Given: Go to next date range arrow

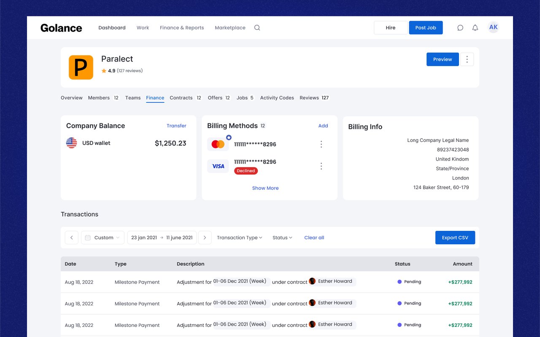Looking at the screenshot, I should pos(205,238).
